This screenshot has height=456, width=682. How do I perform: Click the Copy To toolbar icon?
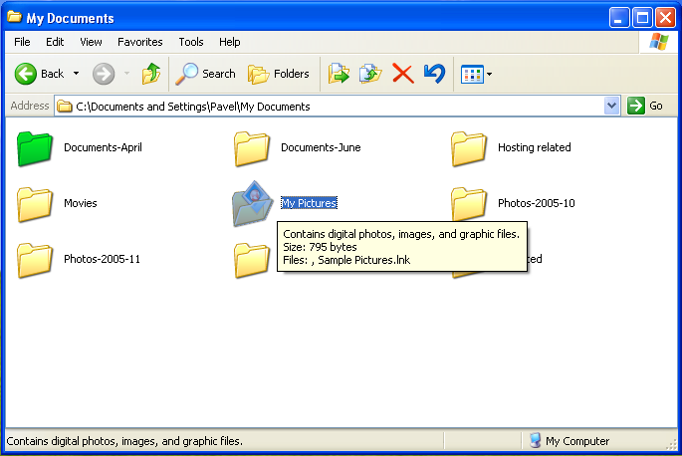coord(370,74)
